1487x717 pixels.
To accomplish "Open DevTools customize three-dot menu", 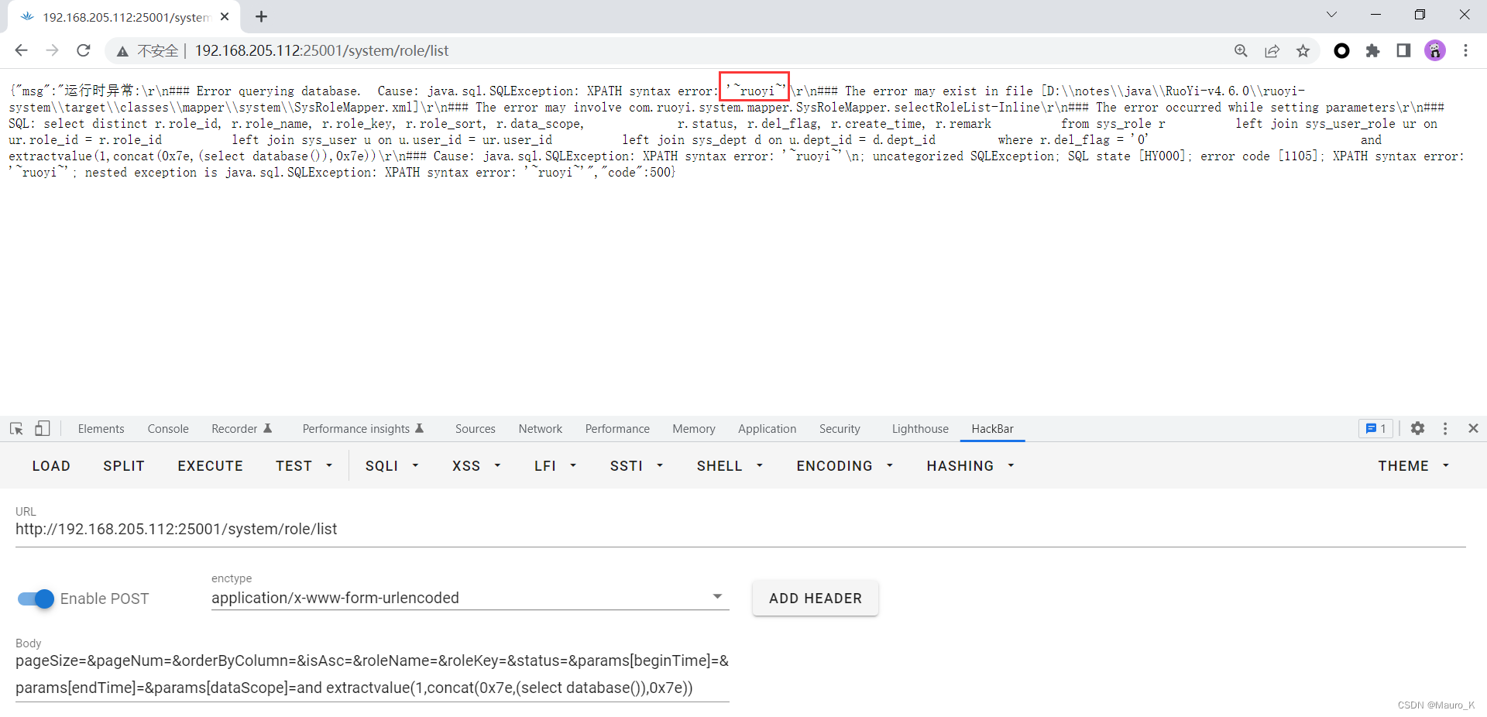I will 1445,428.
